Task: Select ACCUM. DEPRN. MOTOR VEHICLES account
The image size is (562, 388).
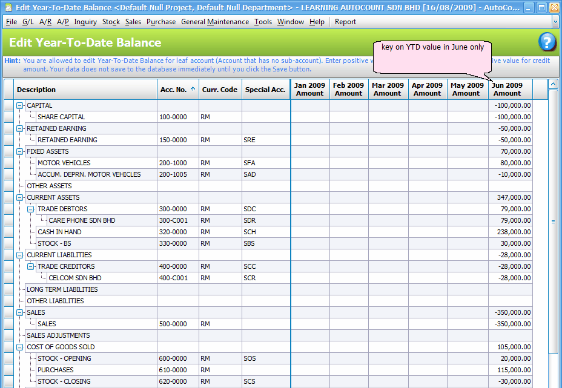Action: click(x=89, y=174)
